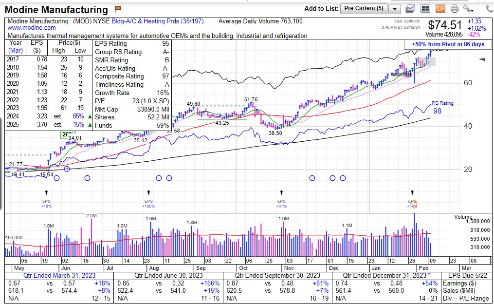Click the green up arrow next to 2025 EPS estimate 15%
Image resolution: width=494 pixels, height=304 pixels.
tap(90, 125)
